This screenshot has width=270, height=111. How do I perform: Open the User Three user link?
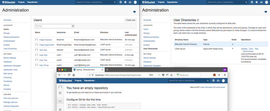point(44,65)
